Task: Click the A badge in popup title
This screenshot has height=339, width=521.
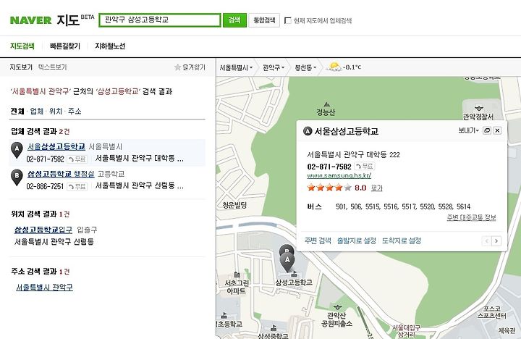Action: pos(308,131)
